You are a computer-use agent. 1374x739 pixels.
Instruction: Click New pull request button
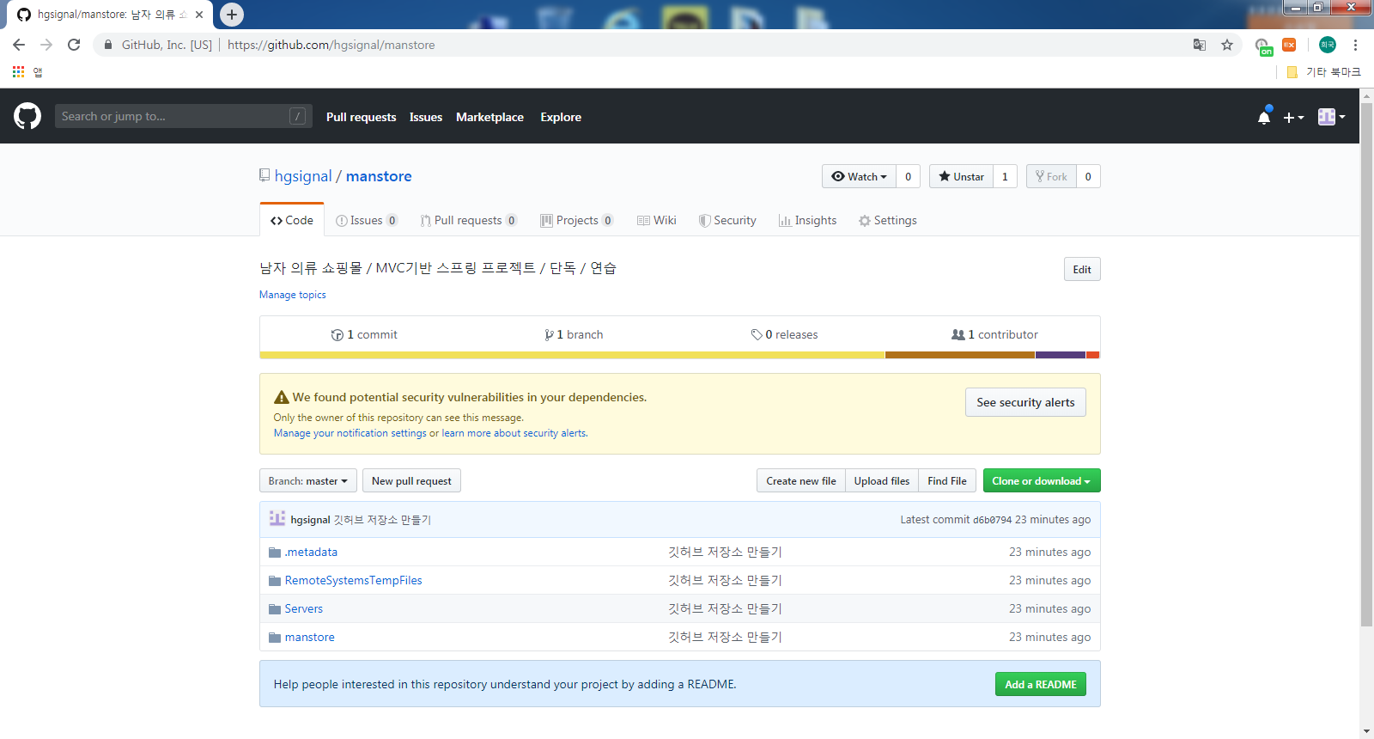[411, 480]
